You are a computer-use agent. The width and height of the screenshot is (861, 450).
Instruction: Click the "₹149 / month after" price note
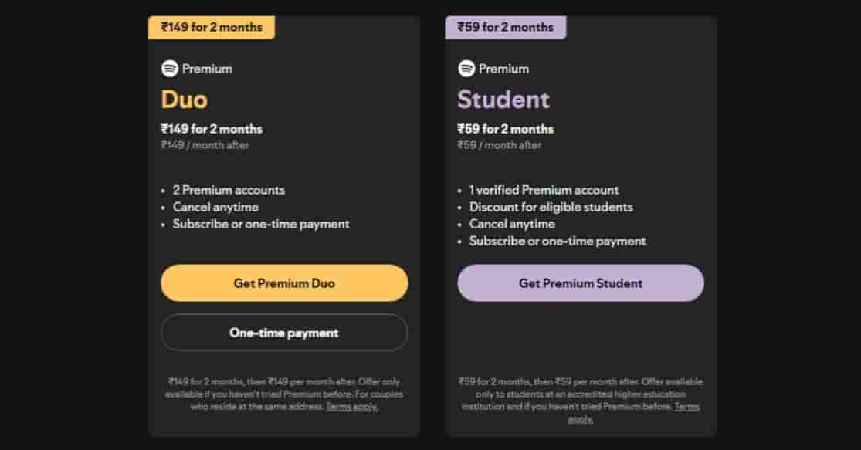[205, 145]
